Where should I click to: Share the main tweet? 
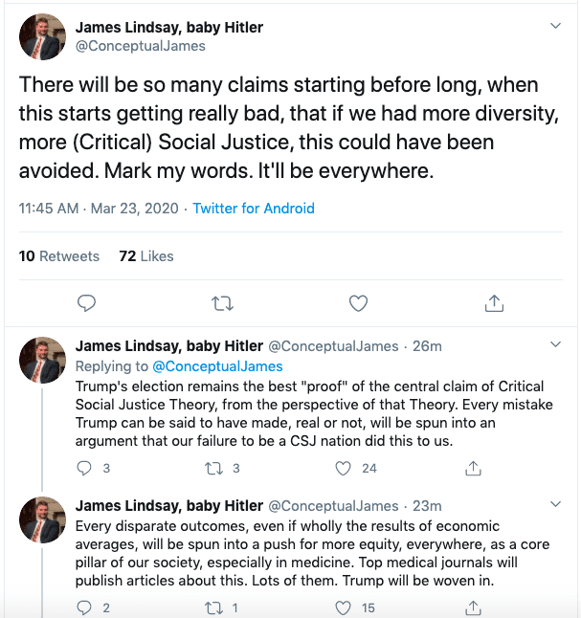pyautogui.click(x=494, y=303)
